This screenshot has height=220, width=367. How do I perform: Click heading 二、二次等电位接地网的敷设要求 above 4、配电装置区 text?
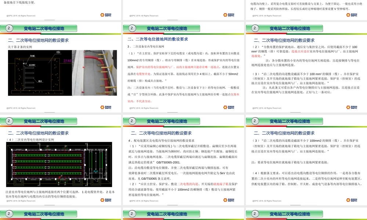click(x=161, y=133)
